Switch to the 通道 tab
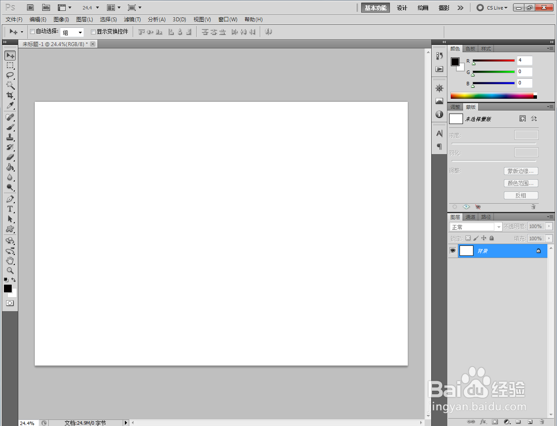557x426 pixels. click(470, 217)
